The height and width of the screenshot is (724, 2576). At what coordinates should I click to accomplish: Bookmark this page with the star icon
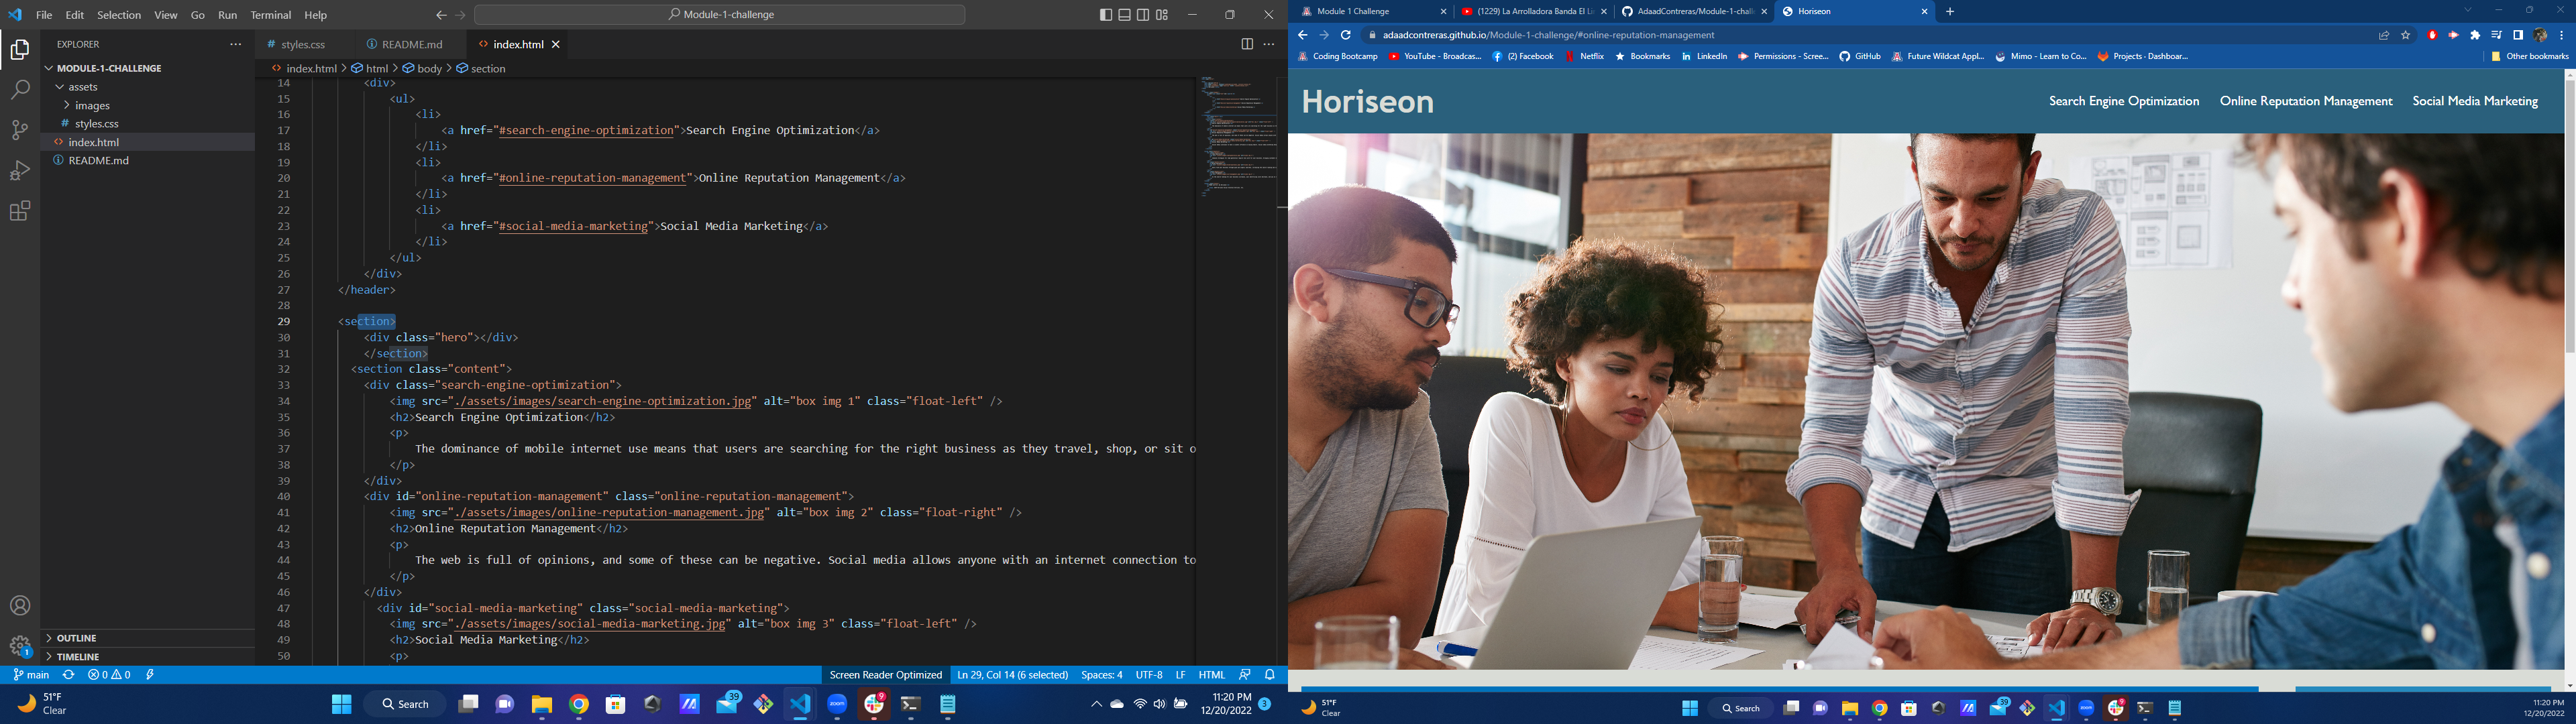pyautogui.click(x=2405, y=35)
